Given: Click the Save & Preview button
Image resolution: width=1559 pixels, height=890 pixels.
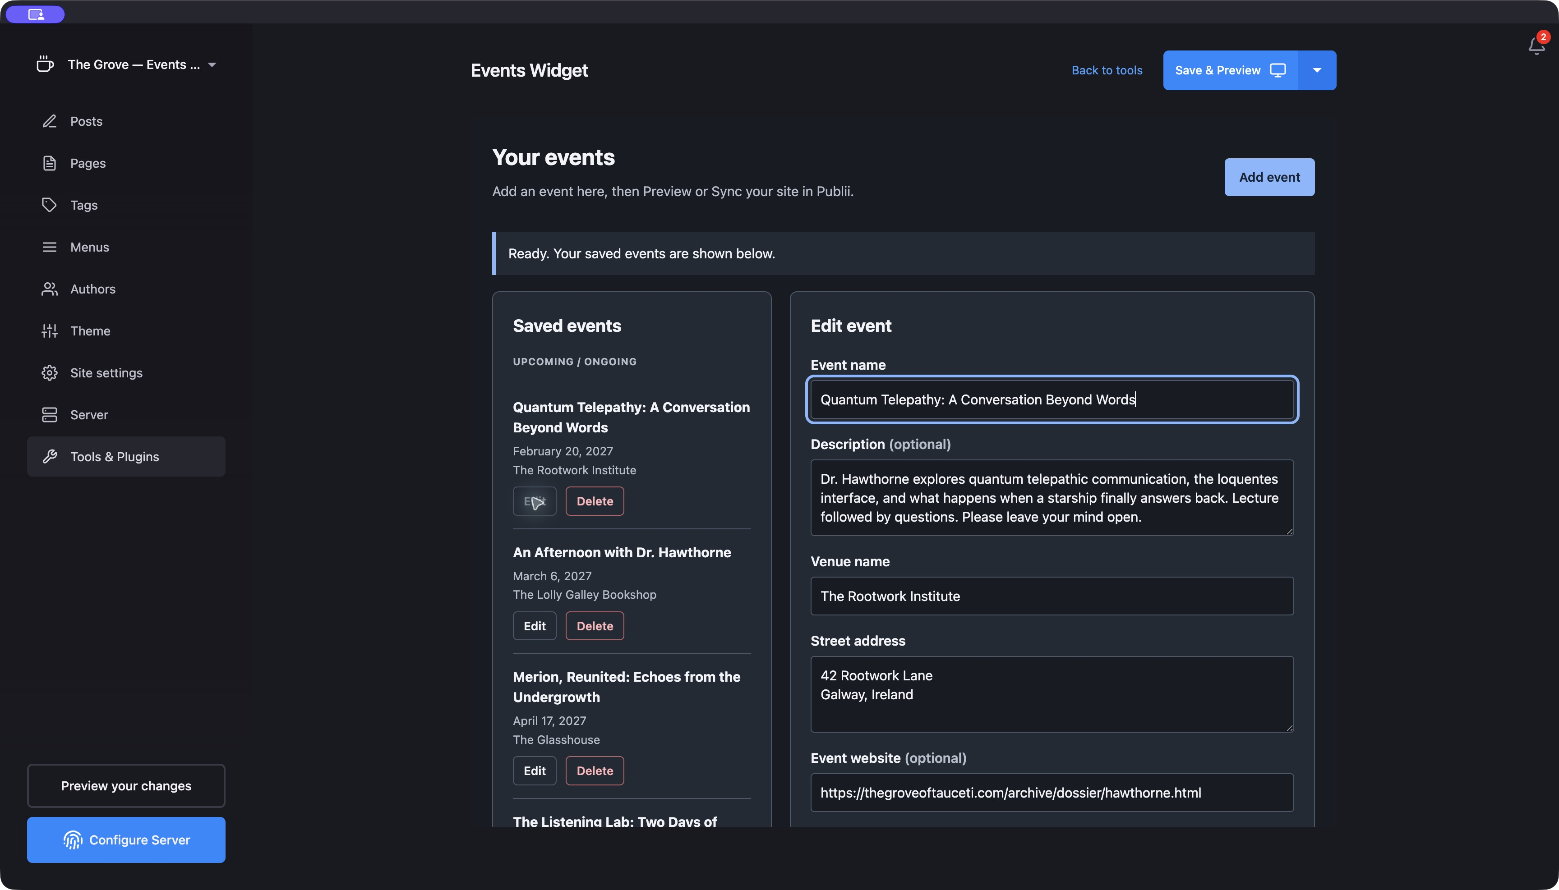Looking at the screenshot, I should (1230, 70).
